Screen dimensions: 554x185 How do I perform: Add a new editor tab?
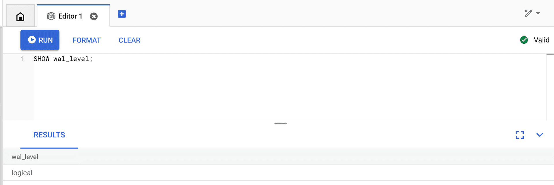tap(122, 14)
